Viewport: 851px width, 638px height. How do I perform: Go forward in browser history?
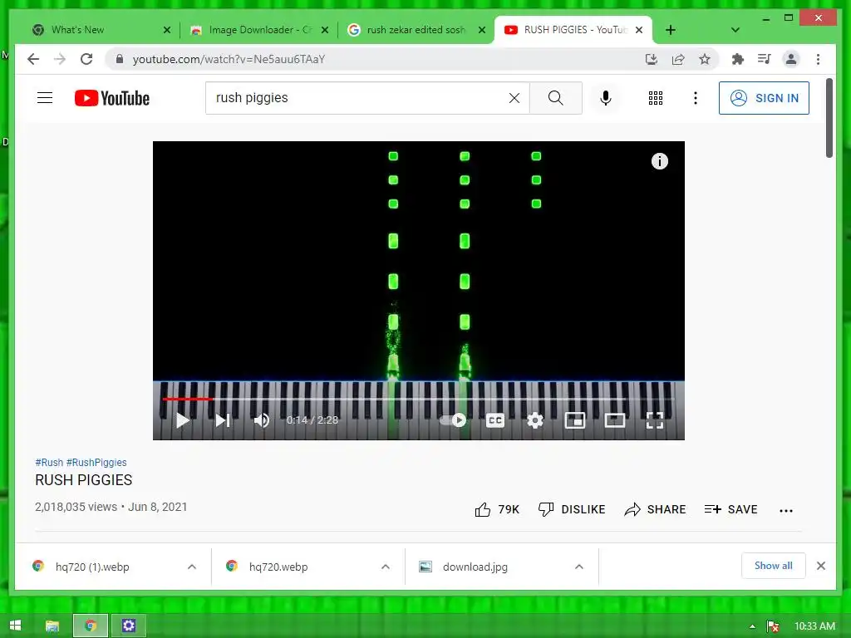60,59
